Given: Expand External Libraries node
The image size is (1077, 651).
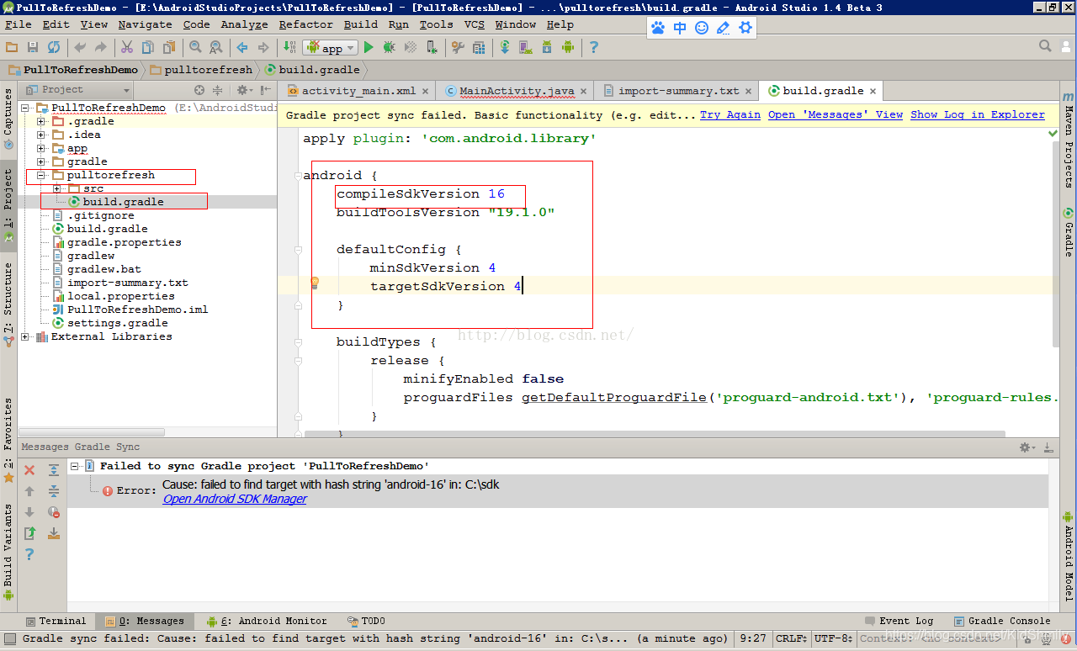Looking at the screenshot, I should [x=25, y=336].
